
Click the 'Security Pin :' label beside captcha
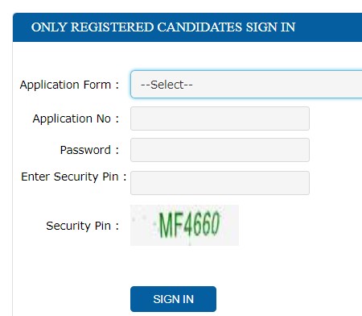[83, 226]
